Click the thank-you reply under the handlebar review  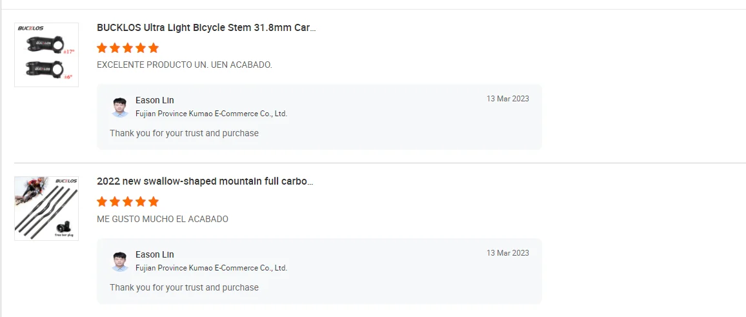(x=184, y=287)
